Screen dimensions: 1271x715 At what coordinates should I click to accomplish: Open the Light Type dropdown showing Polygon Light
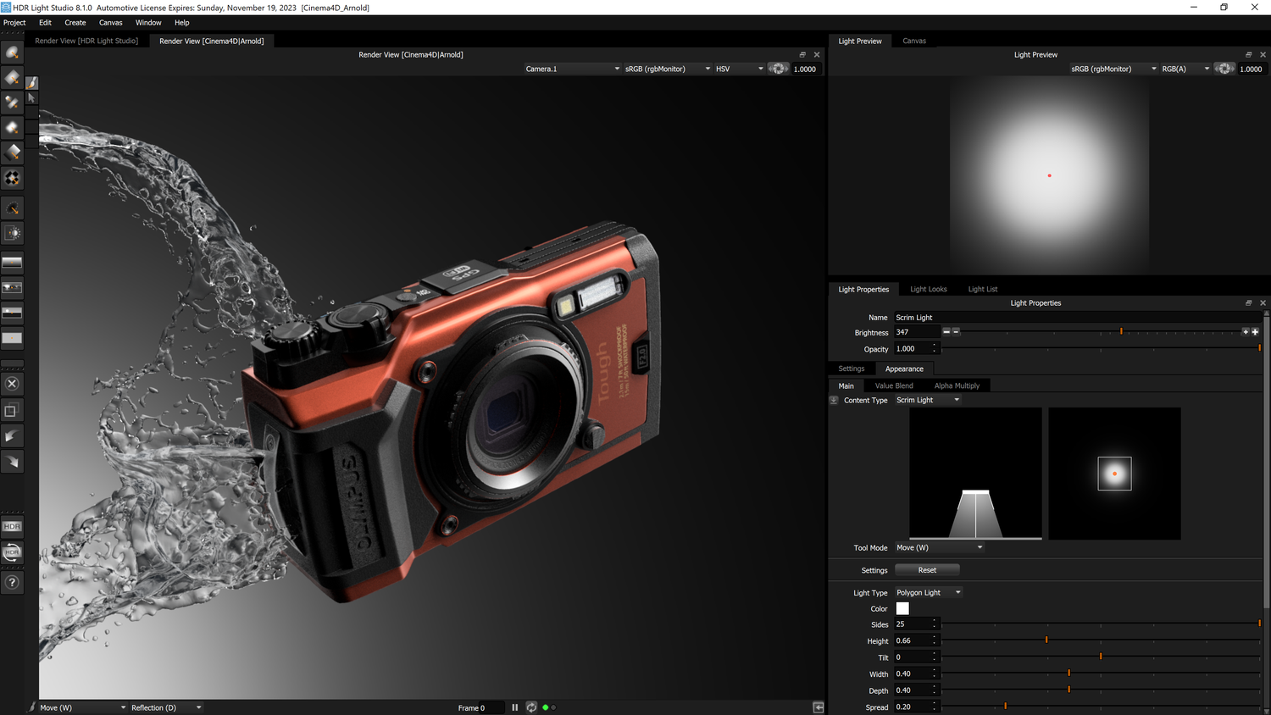[927, 592]
